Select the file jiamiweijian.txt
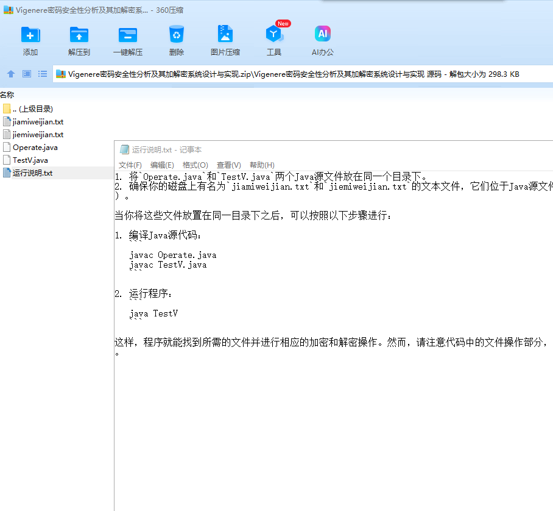Screen dimensions: 553x511 (38, 122)
